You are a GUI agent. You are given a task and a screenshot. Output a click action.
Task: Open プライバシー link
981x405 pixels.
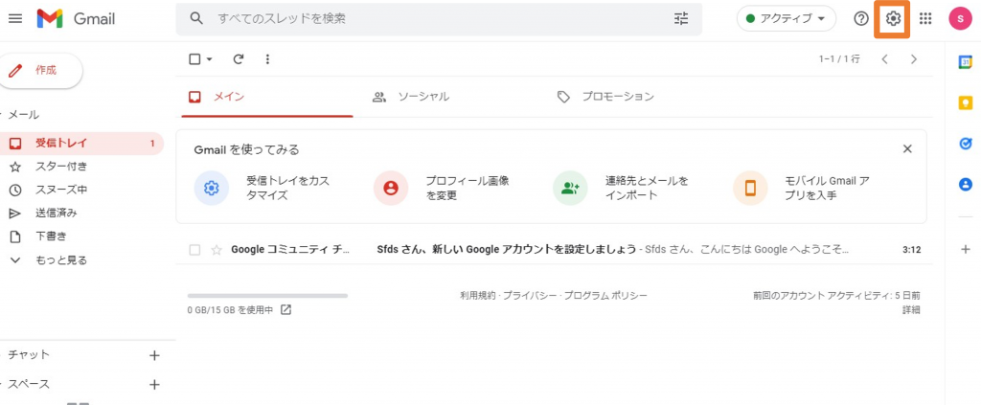click(x=530, y=296)
